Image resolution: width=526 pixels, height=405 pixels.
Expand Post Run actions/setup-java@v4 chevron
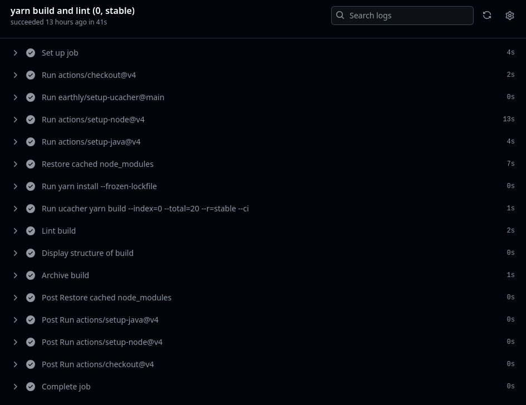click(16, 320)
